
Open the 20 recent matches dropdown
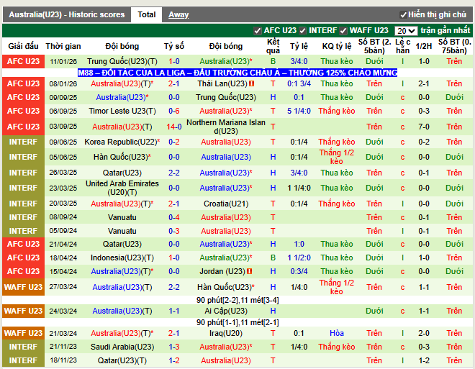click(x=406, y=31)
